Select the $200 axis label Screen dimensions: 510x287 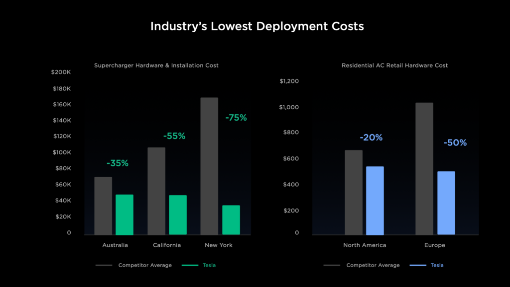[291, 211]
